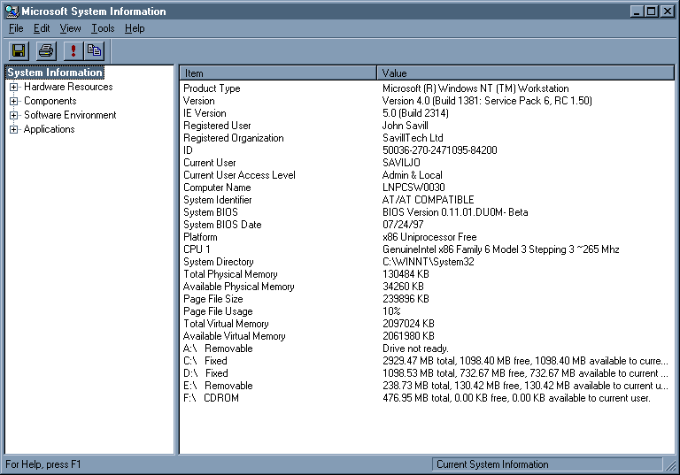Minimize the System Information window
680x475 pixels.
pos(637,11)
